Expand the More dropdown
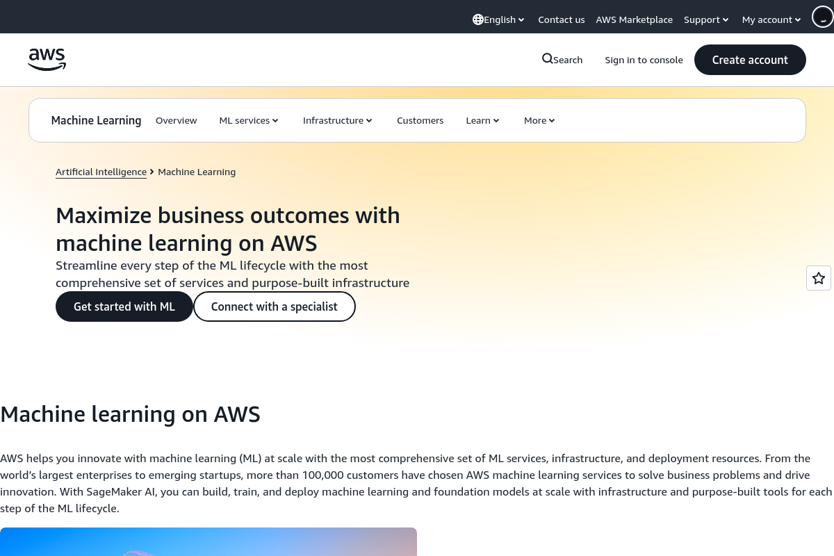Screen dimensions: 834x556 click(539, 120)
